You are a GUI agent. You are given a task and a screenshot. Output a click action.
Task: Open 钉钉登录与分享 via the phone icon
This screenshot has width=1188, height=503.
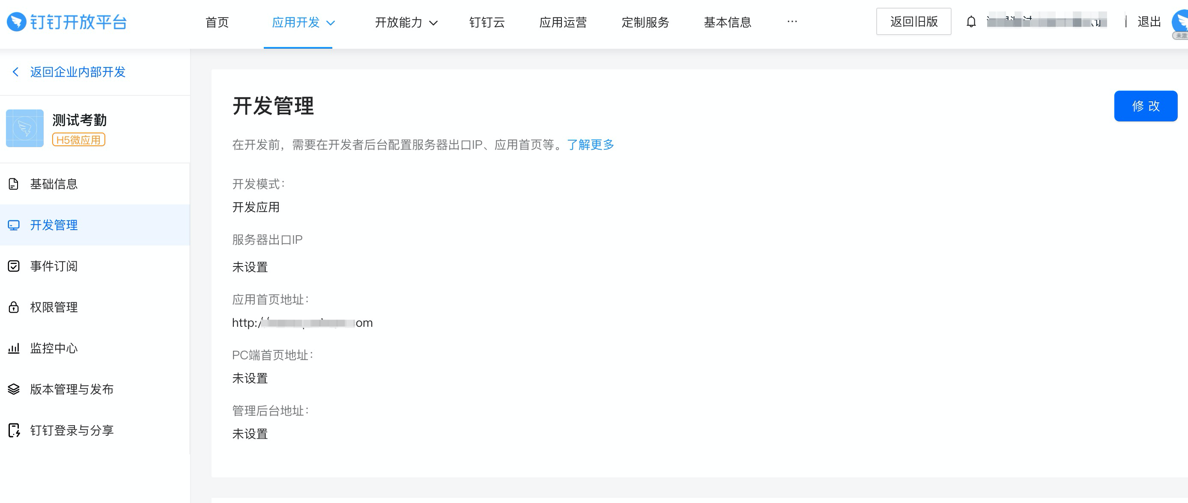[14, 430]
